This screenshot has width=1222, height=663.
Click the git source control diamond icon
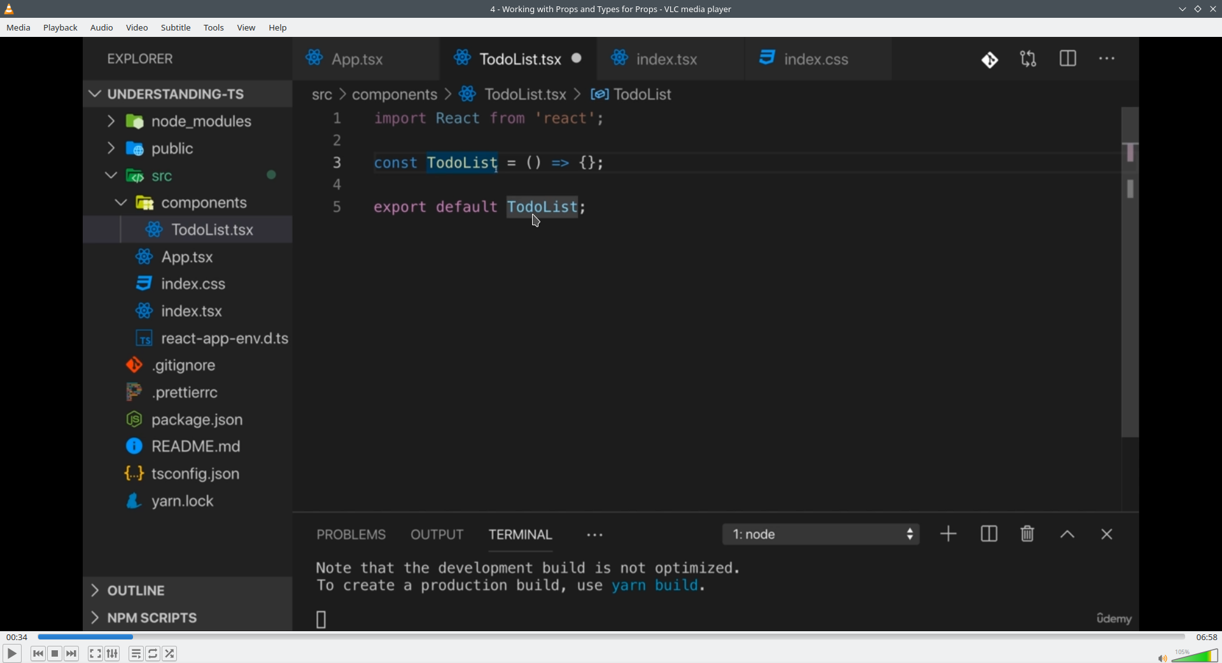tap(990, 60)
